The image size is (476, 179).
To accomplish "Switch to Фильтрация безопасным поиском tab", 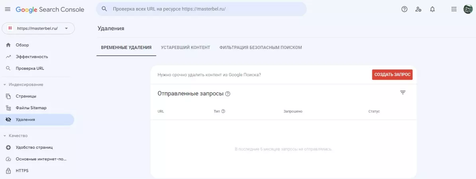I will pyautogui.click(x=261, y=47).
